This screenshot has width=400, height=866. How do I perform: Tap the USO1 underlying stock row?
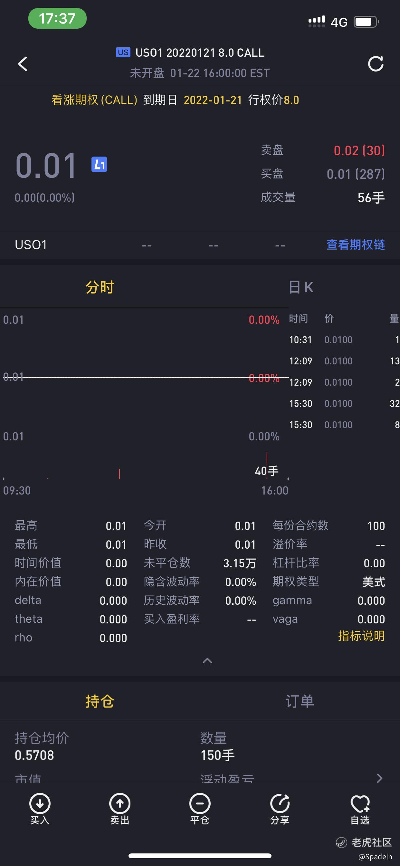[200, 245]
